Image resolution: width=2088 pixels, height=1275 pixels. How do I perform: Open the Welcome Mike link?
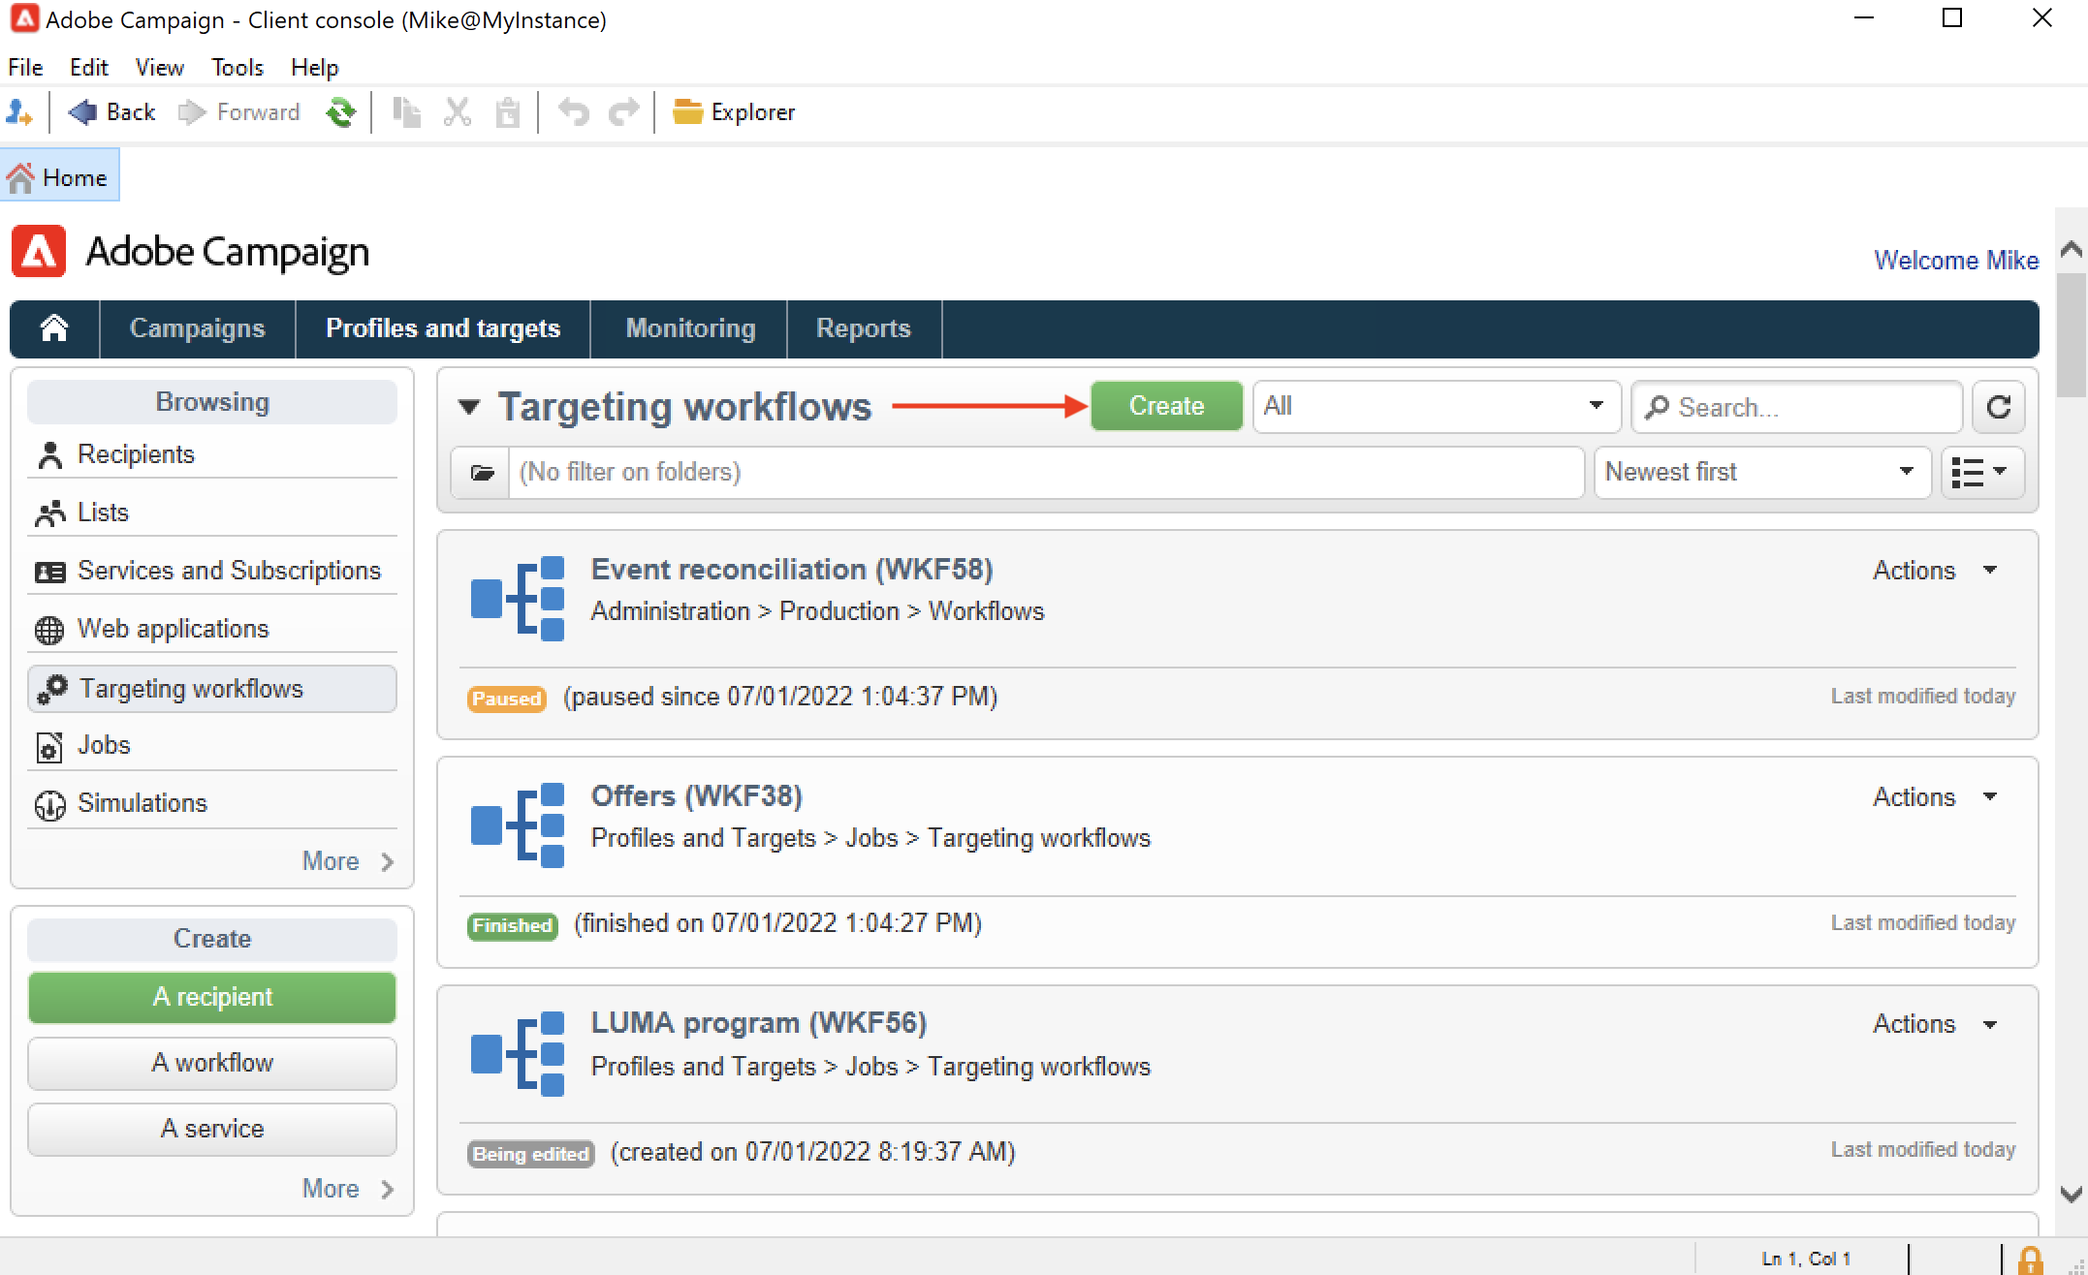(1956, 261)
